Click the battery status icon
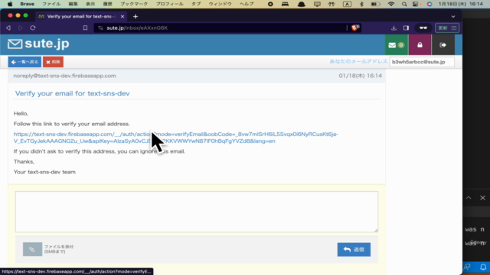This screenshot has width=490, height=275. pyautogui.click(x=375, y=4)
